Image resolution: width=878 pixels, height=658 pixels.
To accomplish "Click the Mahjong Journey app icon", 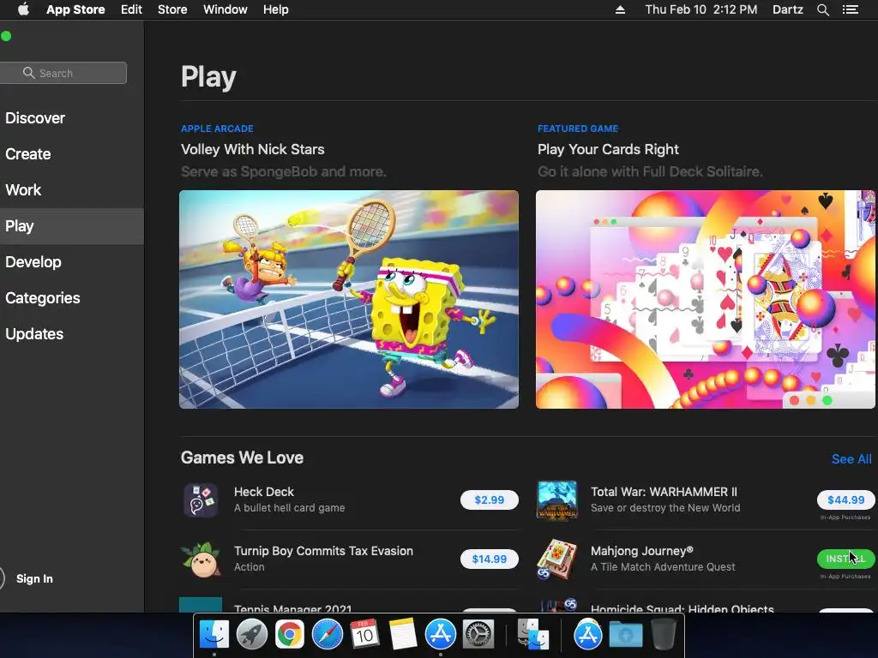I will pyautogui.click(x=556, y=559).
